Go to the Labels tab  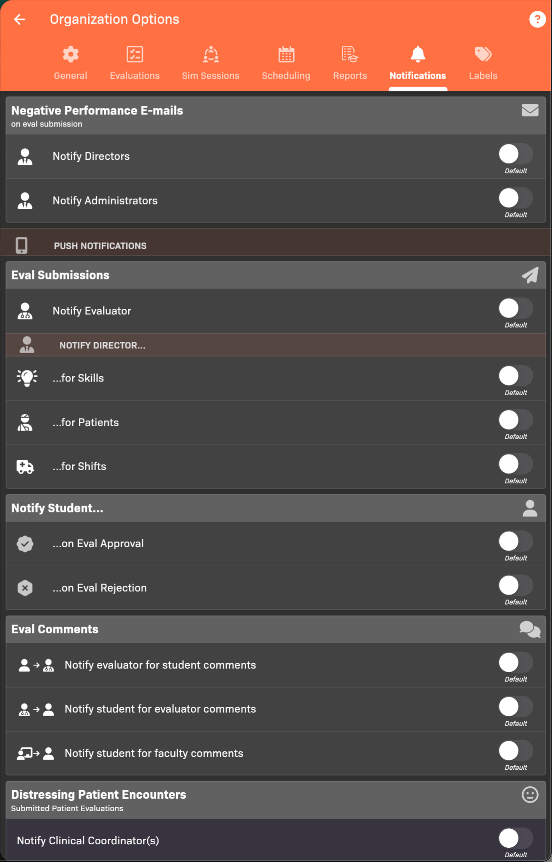point(483,63)
